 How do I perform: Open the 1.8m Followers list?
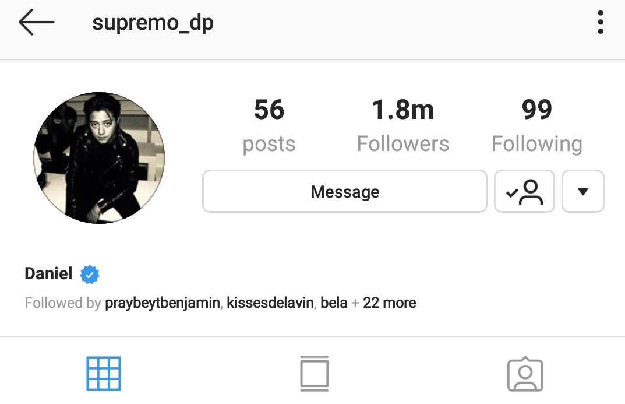[403, 125]
